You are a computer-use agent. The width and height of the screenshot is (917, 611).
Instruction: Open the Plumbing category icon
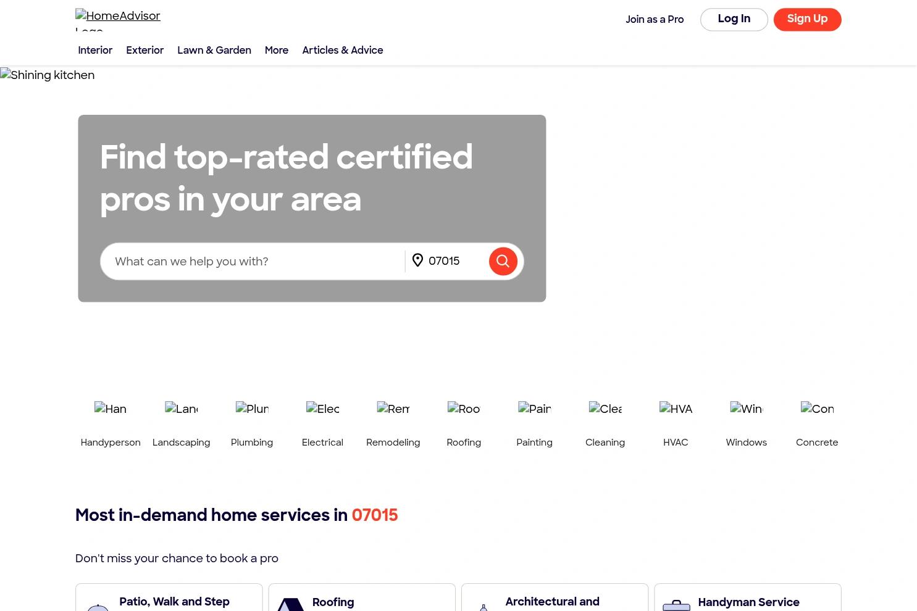tap(252, 409)
